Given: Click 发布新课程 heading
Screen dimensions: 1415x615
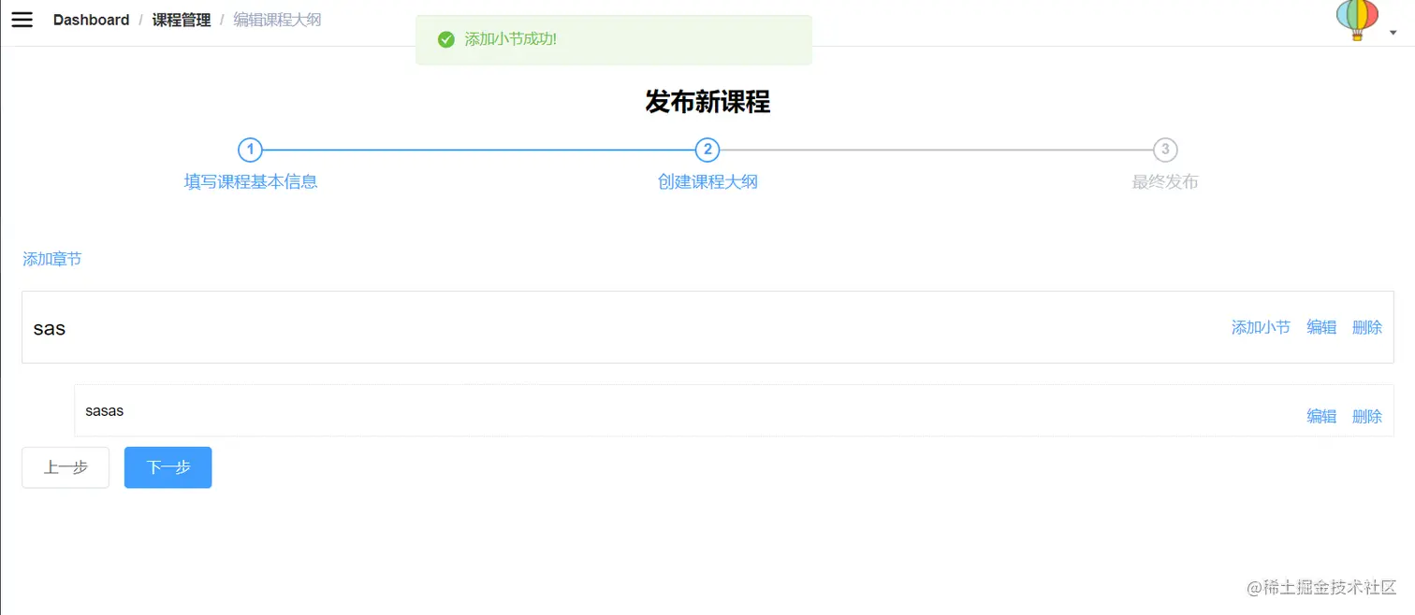Looking at the screenshot, I should tap(707, 102).
